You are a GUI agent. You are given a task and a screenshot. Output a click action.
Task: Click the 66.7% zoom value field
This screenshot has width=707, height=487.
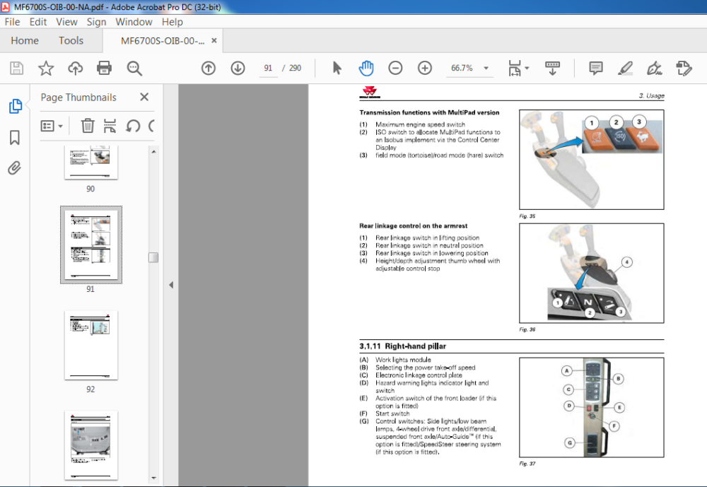[x=462, y=68]
